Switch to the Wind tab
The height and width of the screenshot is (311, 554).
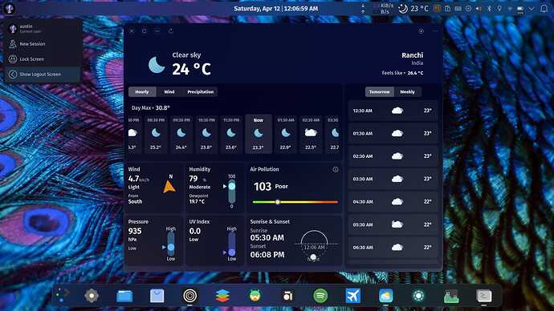(169, 91)
